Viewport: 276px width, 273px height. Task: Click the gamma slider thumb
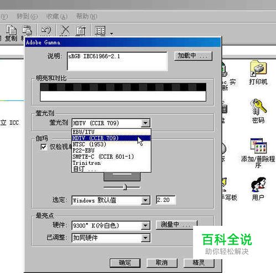pyautogui.click(x=125, y=187)
